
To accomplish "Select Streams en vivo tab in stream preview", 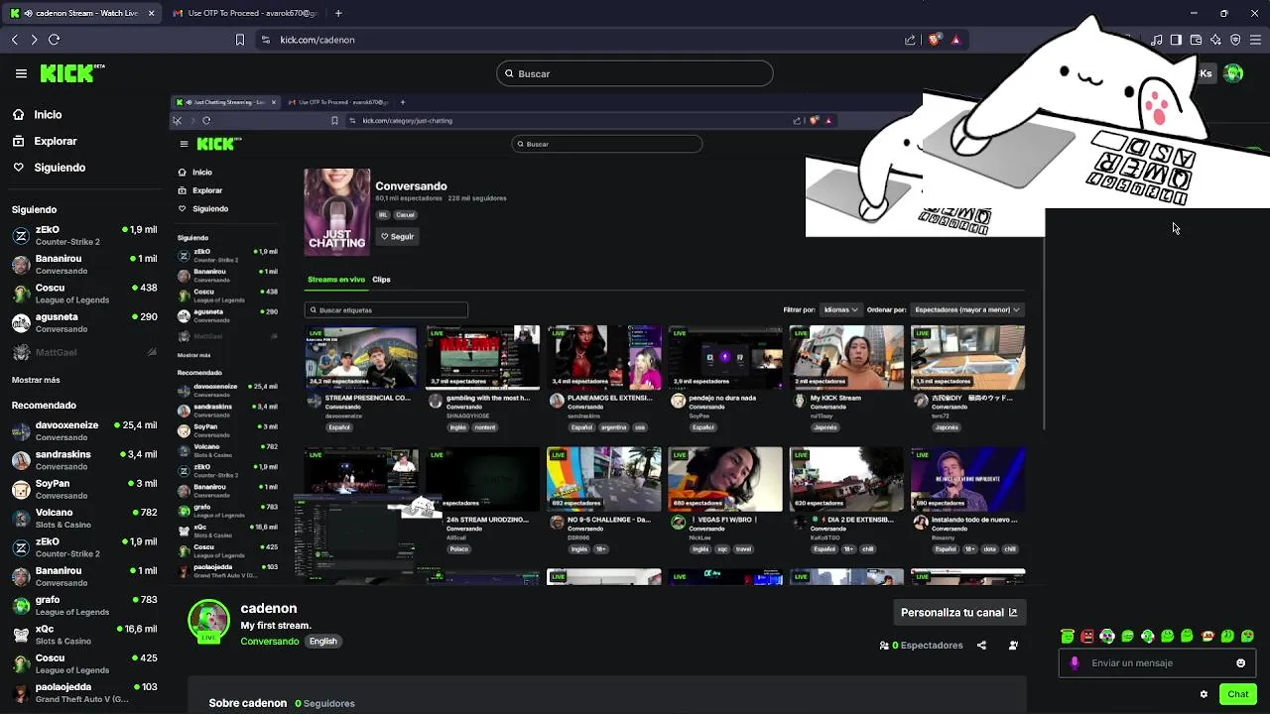I will 336,280.
